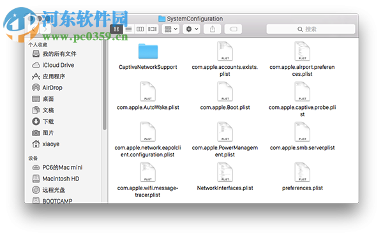The image size is (383, 238).
Task: Click the NetworkInterfaces.plist file name
Action: (x=225, y=188)
